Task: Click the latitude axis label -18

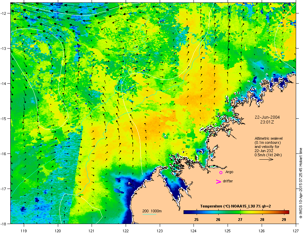Action: [4, 224]
